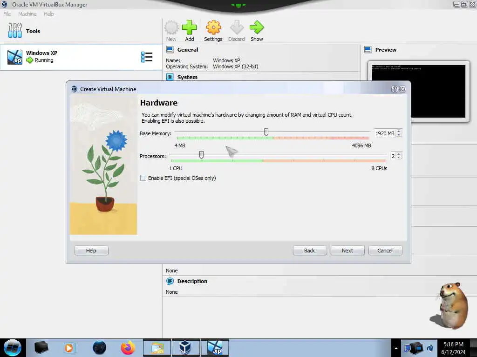
Task: Click the dark globe taskbar icon
Action: click(99, 348)
